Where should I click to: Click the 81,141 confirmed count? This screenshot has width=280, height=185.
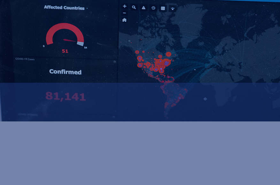coord(66,96)
